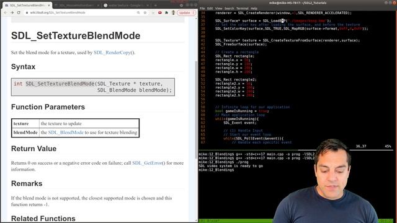Open a new browser tab with the plus button
397x223 pixels.
coord(156,5)
